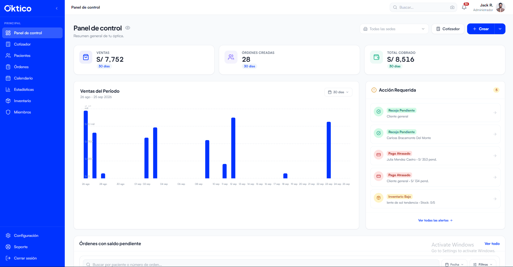Viewport: 513px width, 267px height.
Task: Open Inventario in the sidebar
Action: point(32,101)
